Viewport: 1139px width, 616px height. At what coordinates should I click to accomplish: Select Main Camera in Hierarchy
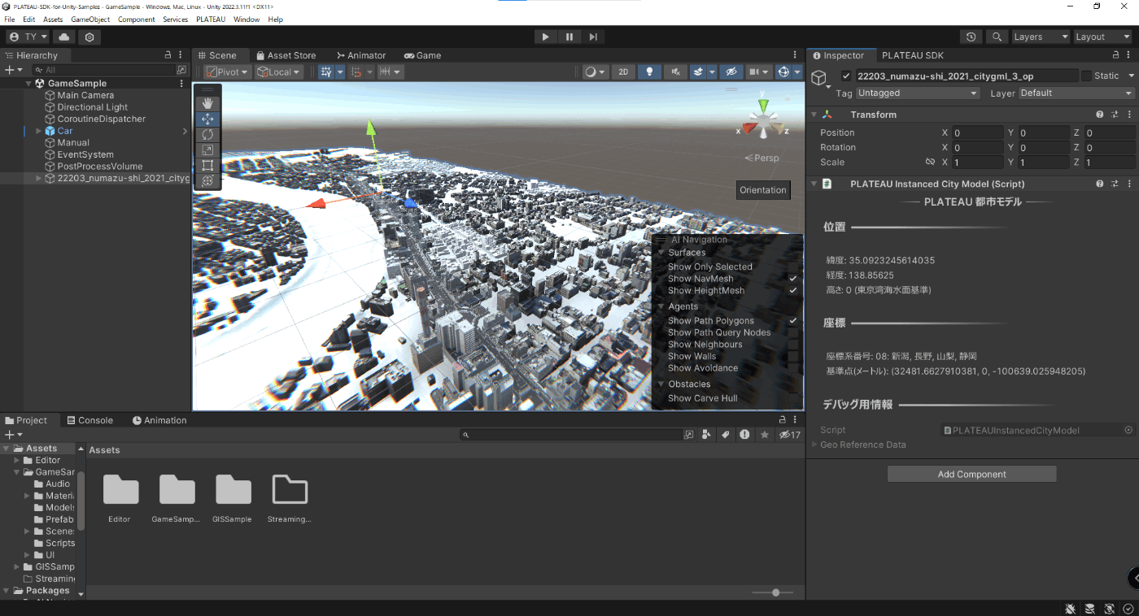(x=85, y=95)
